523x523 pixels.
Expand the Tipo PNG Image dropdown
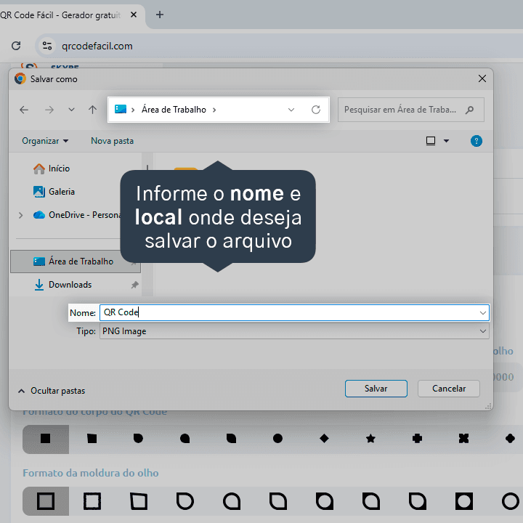(x=482, y=331)
